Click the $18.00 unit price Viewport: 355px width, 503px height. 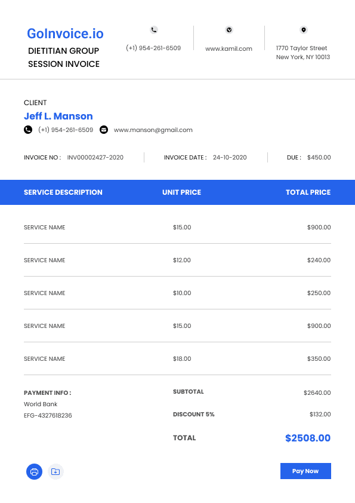pyautogui.click(x=182, y=358)
